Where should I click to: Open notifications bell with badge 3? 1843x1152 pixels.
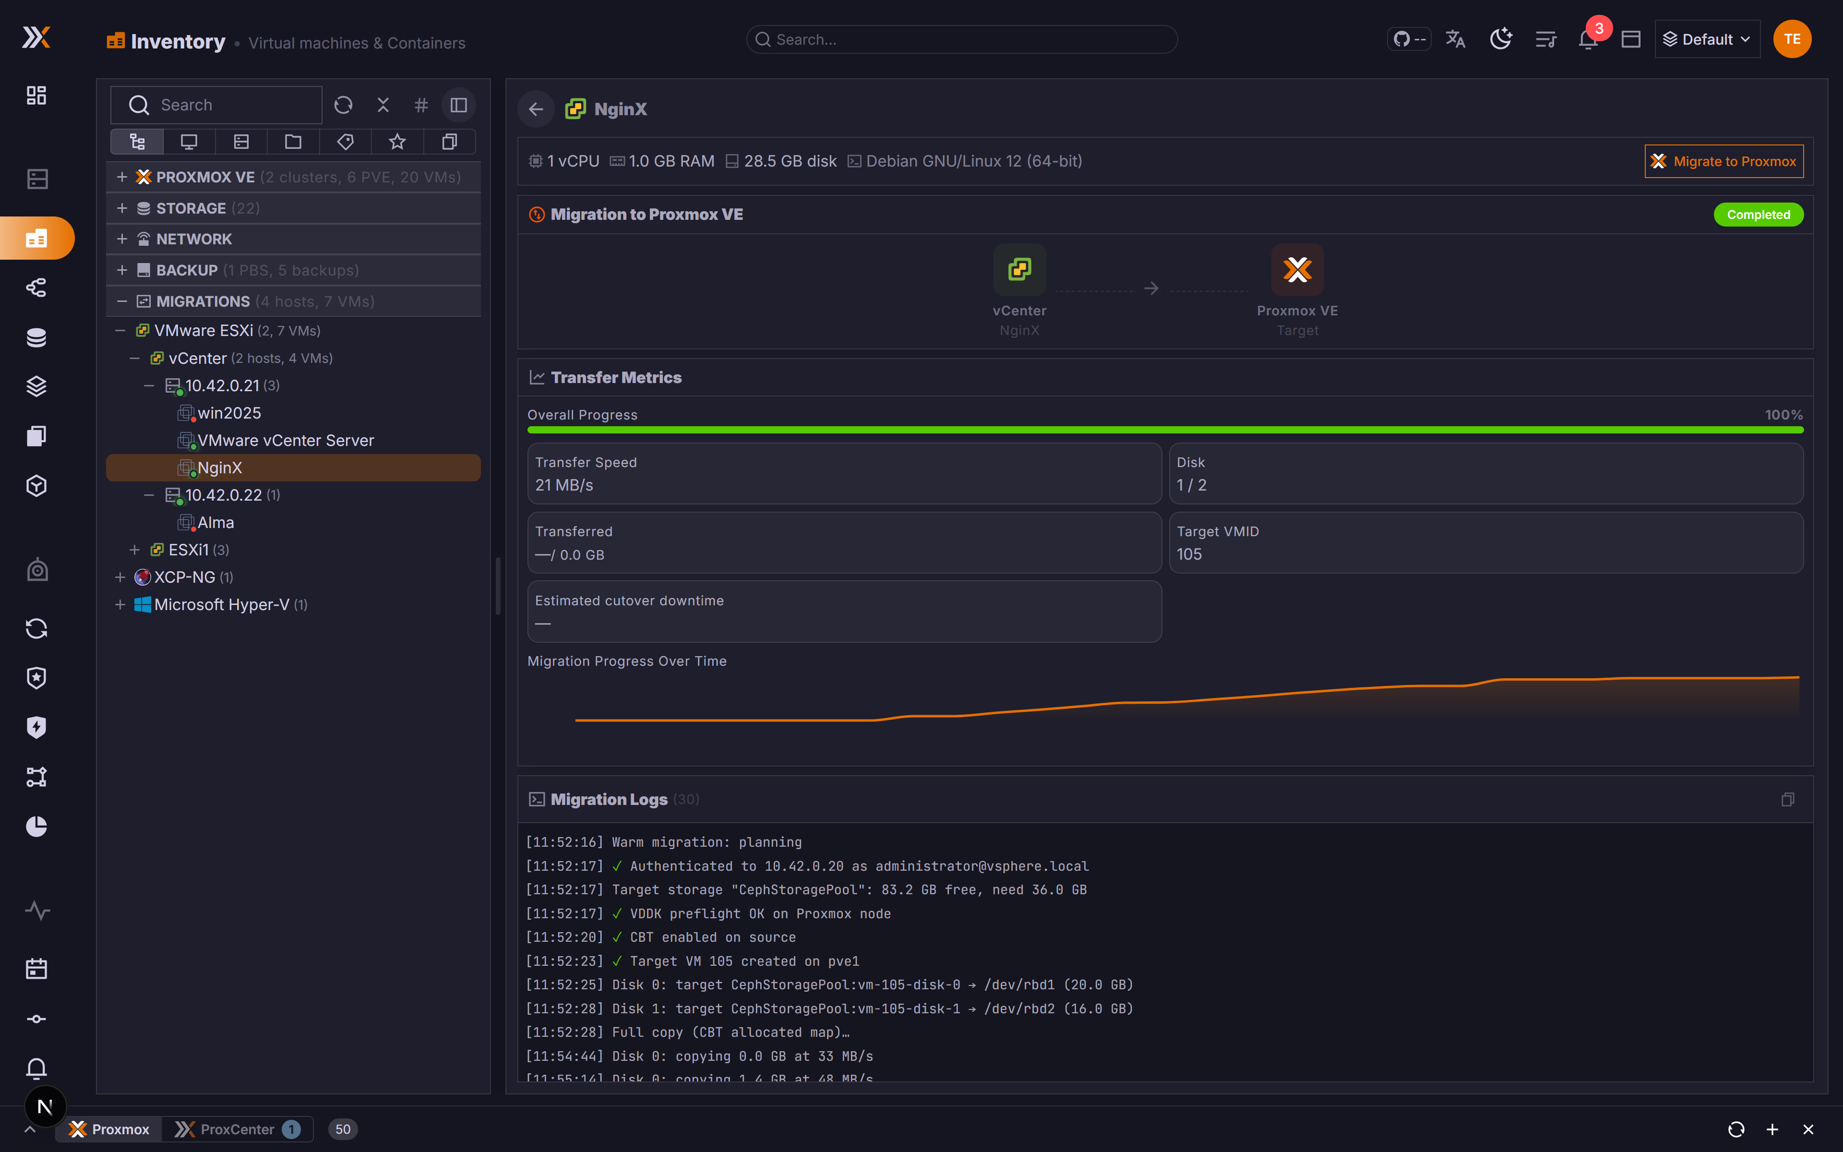1589,39
